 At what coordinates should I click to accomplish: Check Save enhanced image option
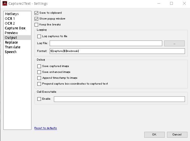click(x=39, y=72)
